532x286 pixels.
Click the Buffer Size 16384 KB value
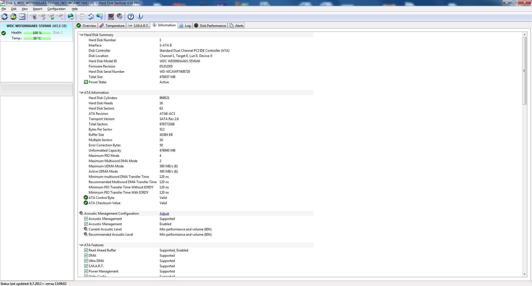pyautogui.click(x=166, y=134)
